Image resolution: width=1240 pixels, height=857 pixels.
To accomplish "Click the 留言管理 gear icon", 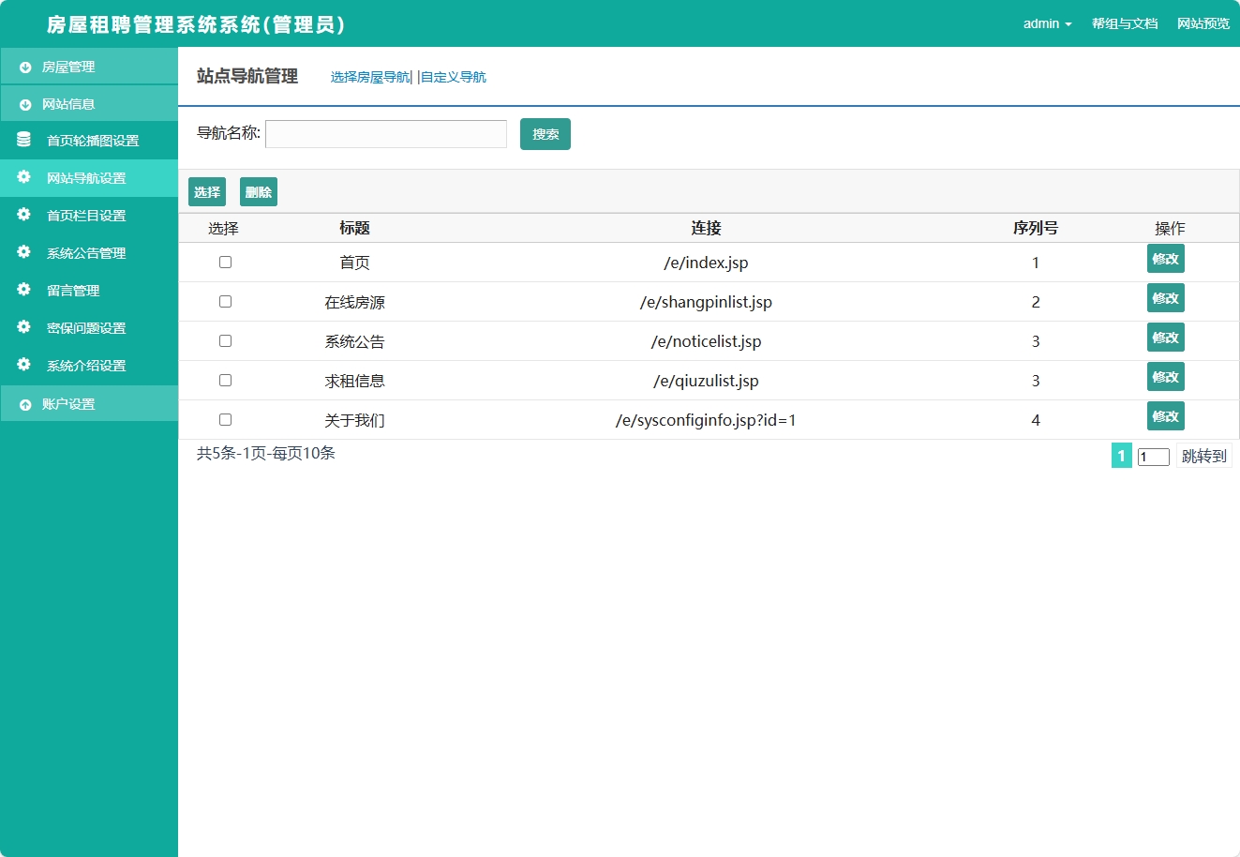I will click(22, 291).
